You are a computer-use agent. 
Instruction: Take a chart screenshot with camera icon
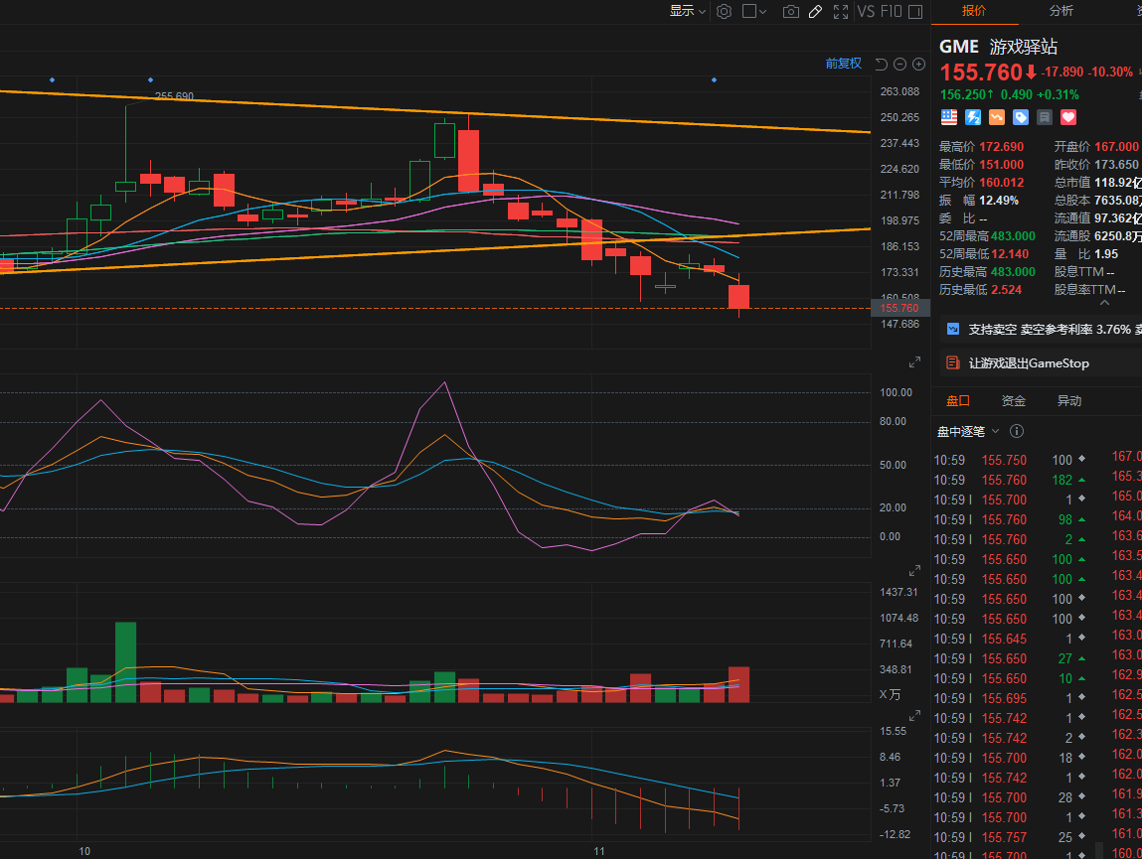click(791, 12)
